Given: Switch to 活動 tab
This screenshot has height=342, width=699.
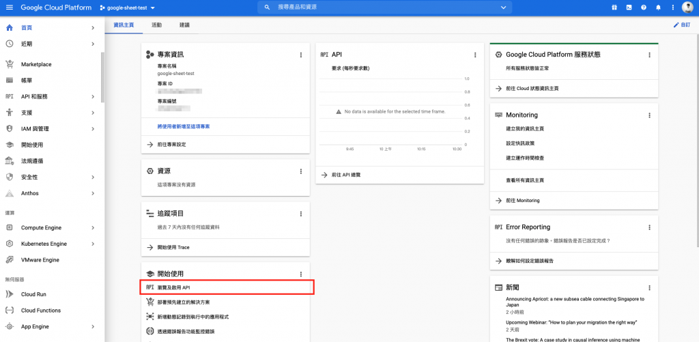Looking at the screenshot, I should click(x=156, y=25).
